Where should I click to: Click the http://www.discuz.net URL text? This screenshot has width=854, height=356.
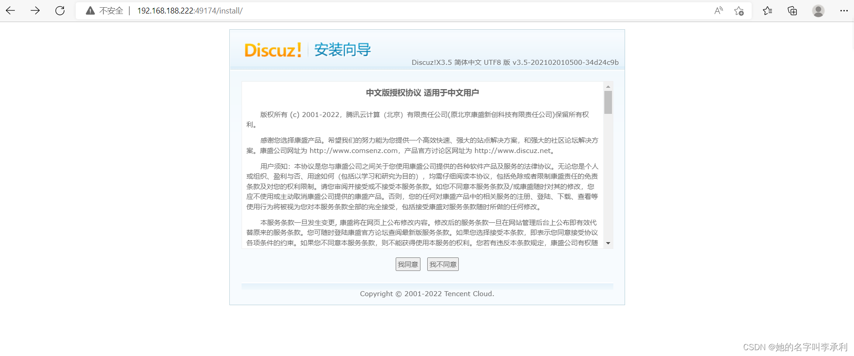[x=513, y=151]
